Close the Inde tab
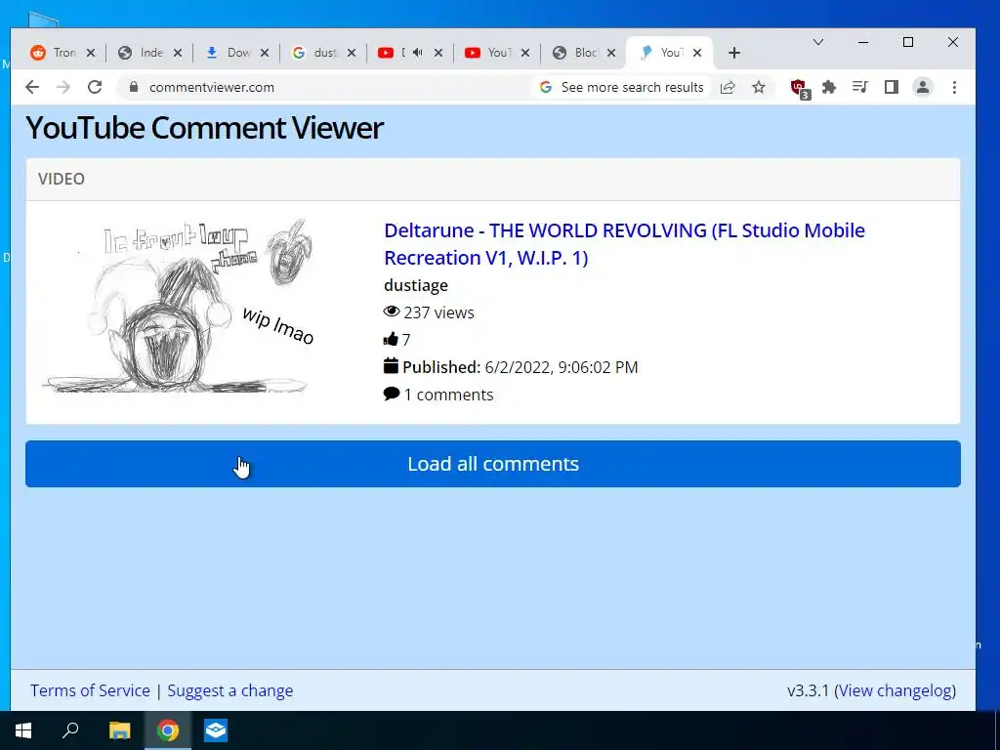1000x750 pixels. click(178, 53)
